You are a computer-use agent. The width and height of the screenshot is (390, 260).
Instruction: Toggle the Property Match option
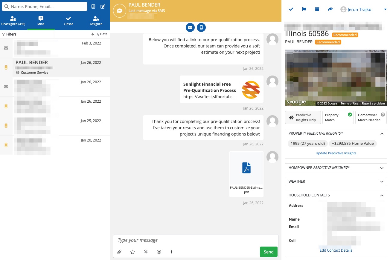click(338, 118)
